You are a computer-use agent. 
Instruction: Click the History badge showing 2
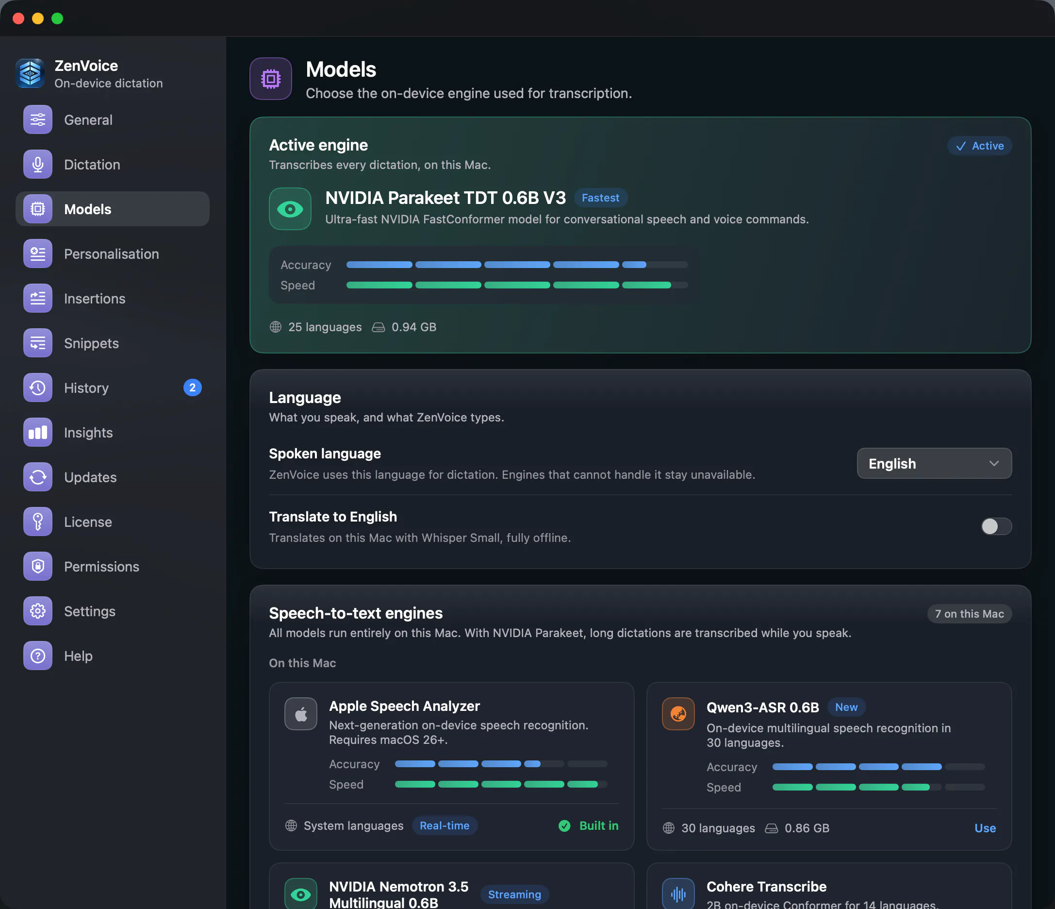193,388
